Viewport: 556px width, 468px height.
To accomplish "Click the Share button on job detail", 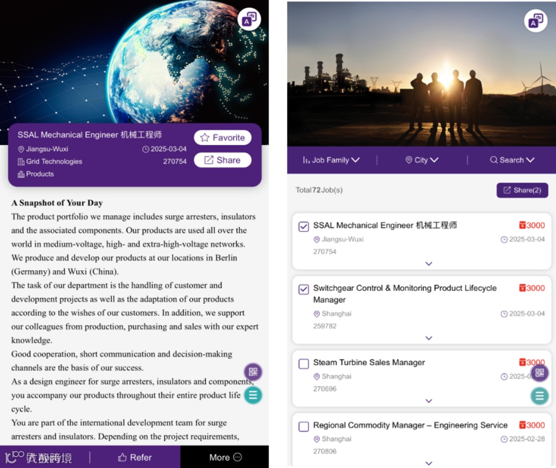I will coord(223,160).
